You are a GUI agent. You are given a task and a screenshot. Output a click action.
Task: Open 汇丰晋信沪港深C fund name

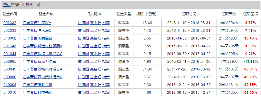(x=37, y=30)
